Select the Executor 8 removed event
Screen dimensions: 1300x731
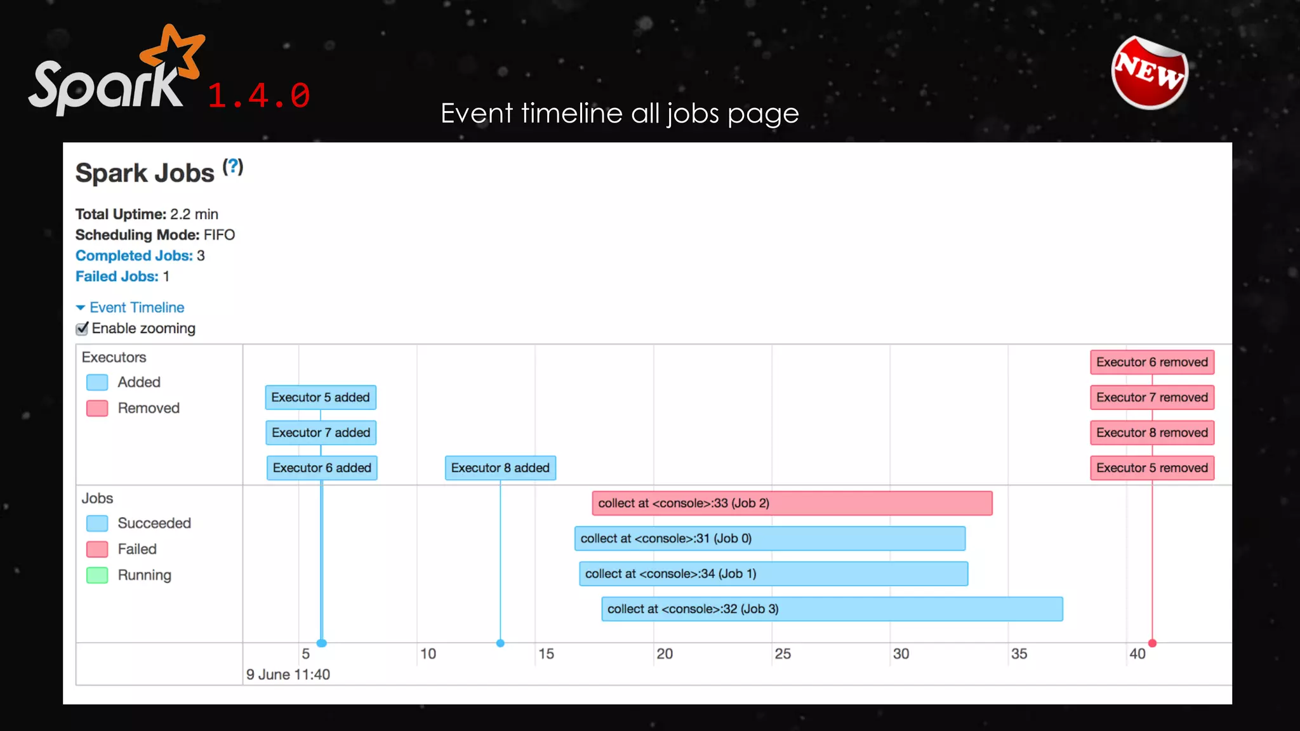pos(1152,433)
